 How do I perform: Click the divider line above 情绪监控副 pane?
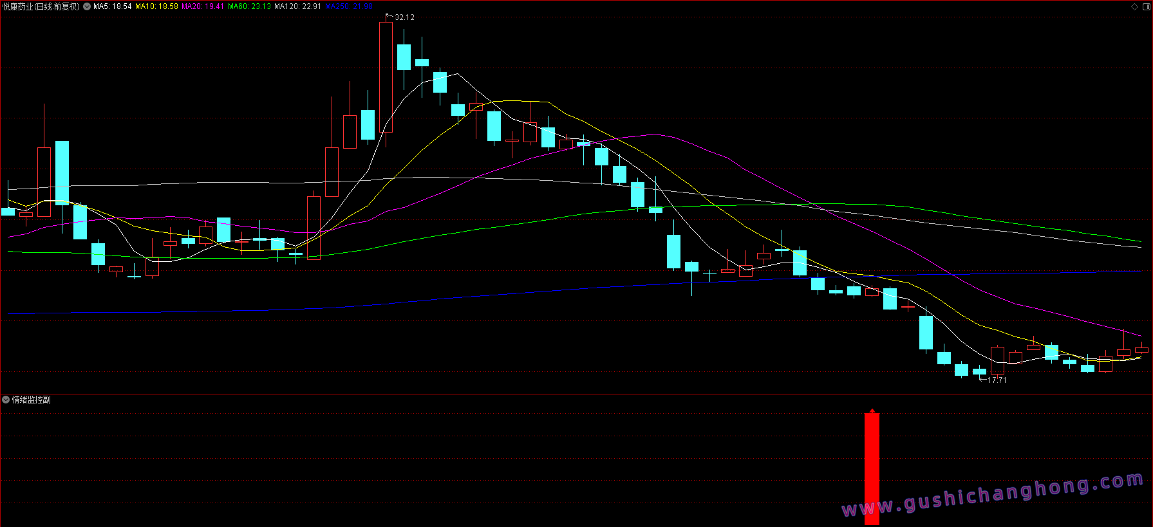click(x=576, y=394)
